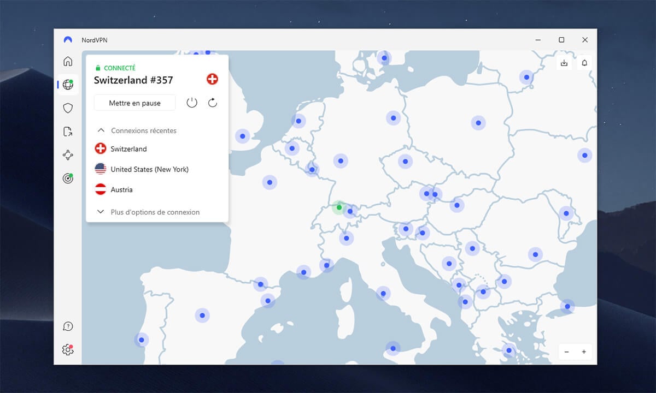Maximize the NordVPN window

(561, 40)
